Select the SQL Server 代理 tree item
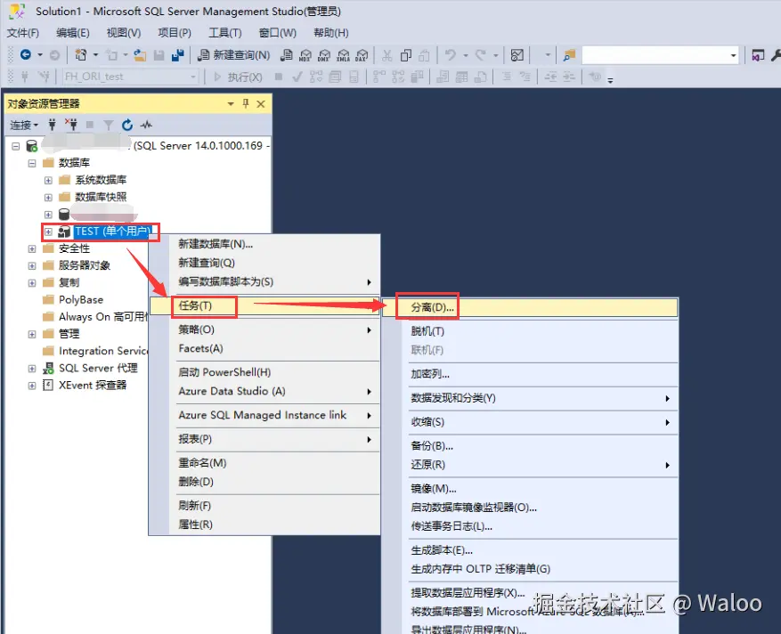This screenshot has height=634, width=781. 98,368
